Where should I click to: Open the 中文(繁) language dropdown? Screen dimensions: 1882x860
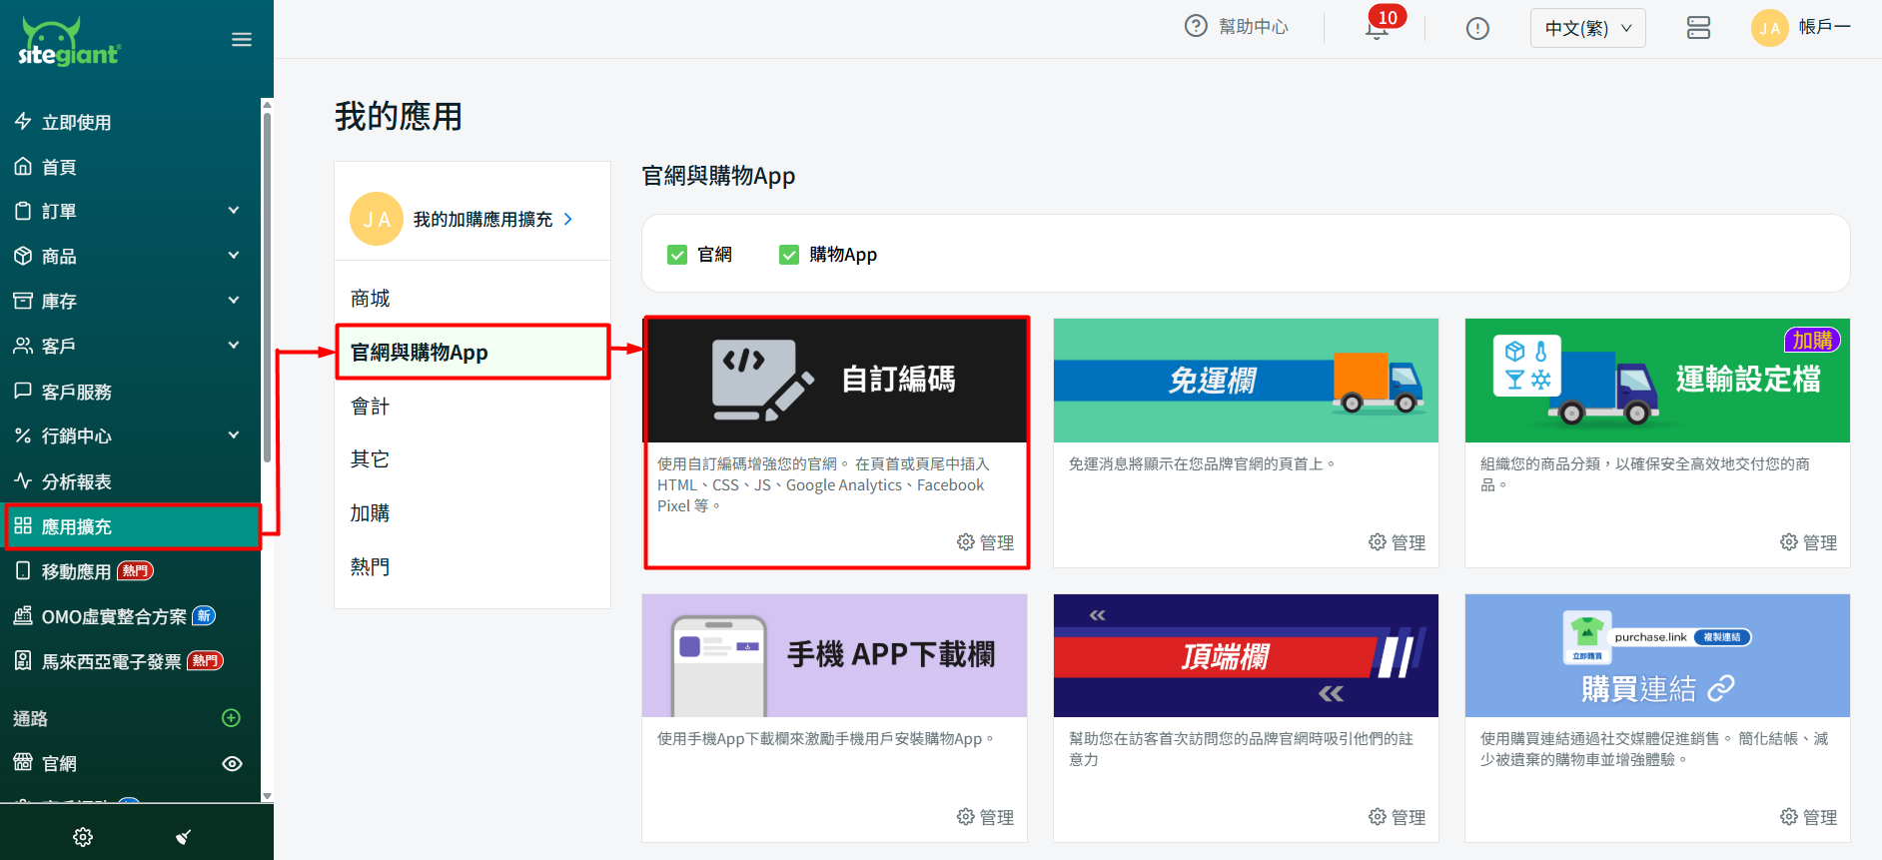tap(1587, 28)
